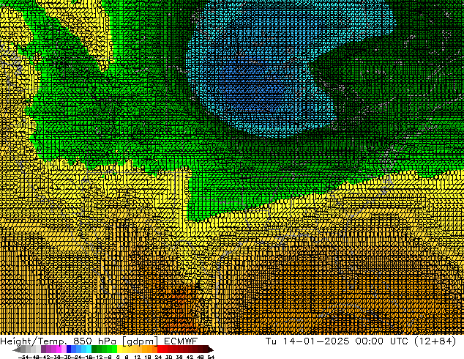The image size is (464, 359).
Task: Click the left gray arrow of the color scale
Action: (17, 349)
